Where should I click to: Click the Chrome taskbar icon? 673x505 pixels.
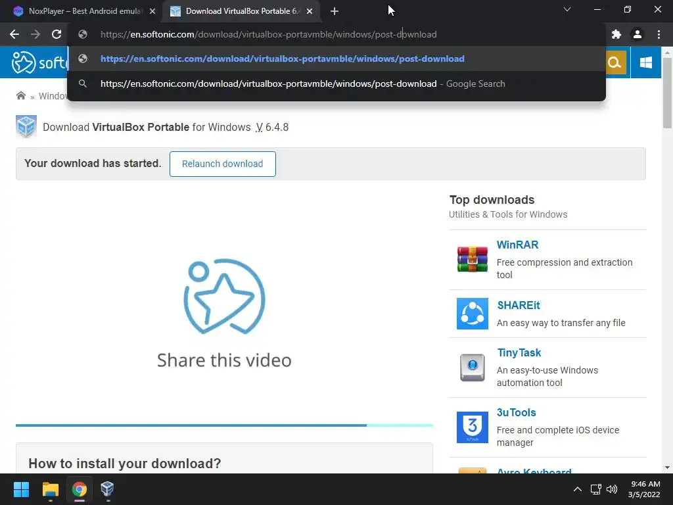pyautogui.click(x=79, y=489)
